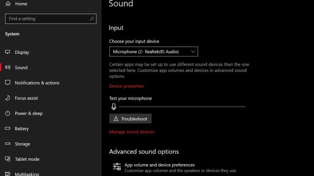Click the Home house icon
Screen dimensions: 314x176
8,3
